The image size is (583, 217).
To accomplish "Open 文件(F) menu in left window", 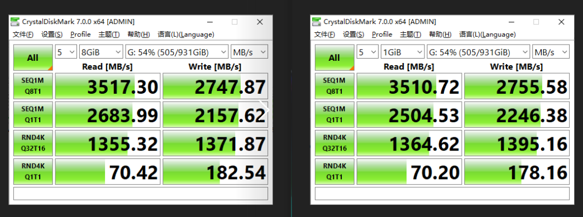I will coord(23,35).
